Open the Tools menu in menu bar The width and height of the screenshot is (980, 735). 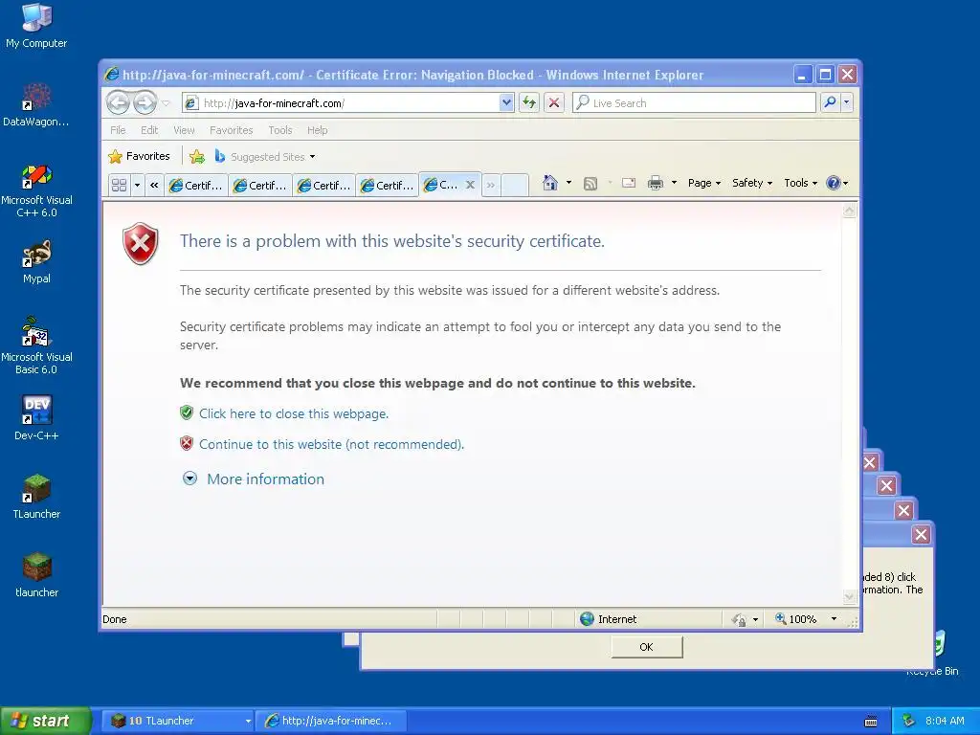(x=280, y=130)
